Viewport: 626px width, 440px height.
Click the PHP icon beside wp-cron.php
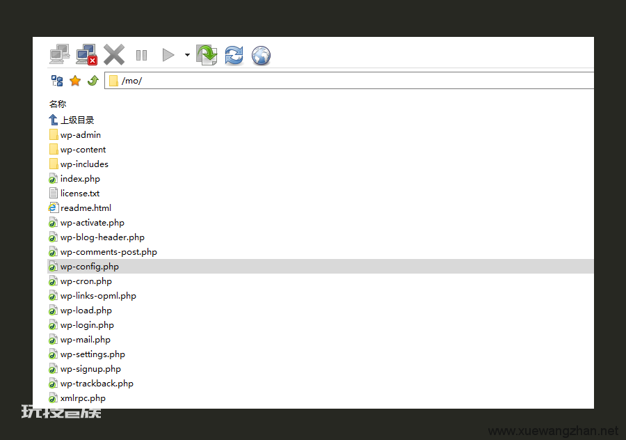[53, 281]
